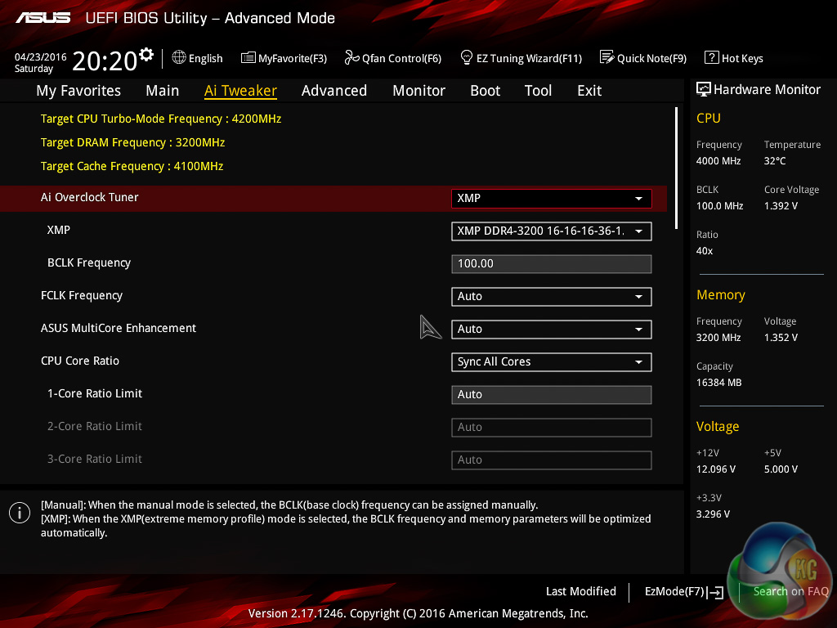Viewport: 837px width, 628px height.
Task: Click the EzMode exit arrow icon
Action: pyautogui.click(x=715, y=592)
